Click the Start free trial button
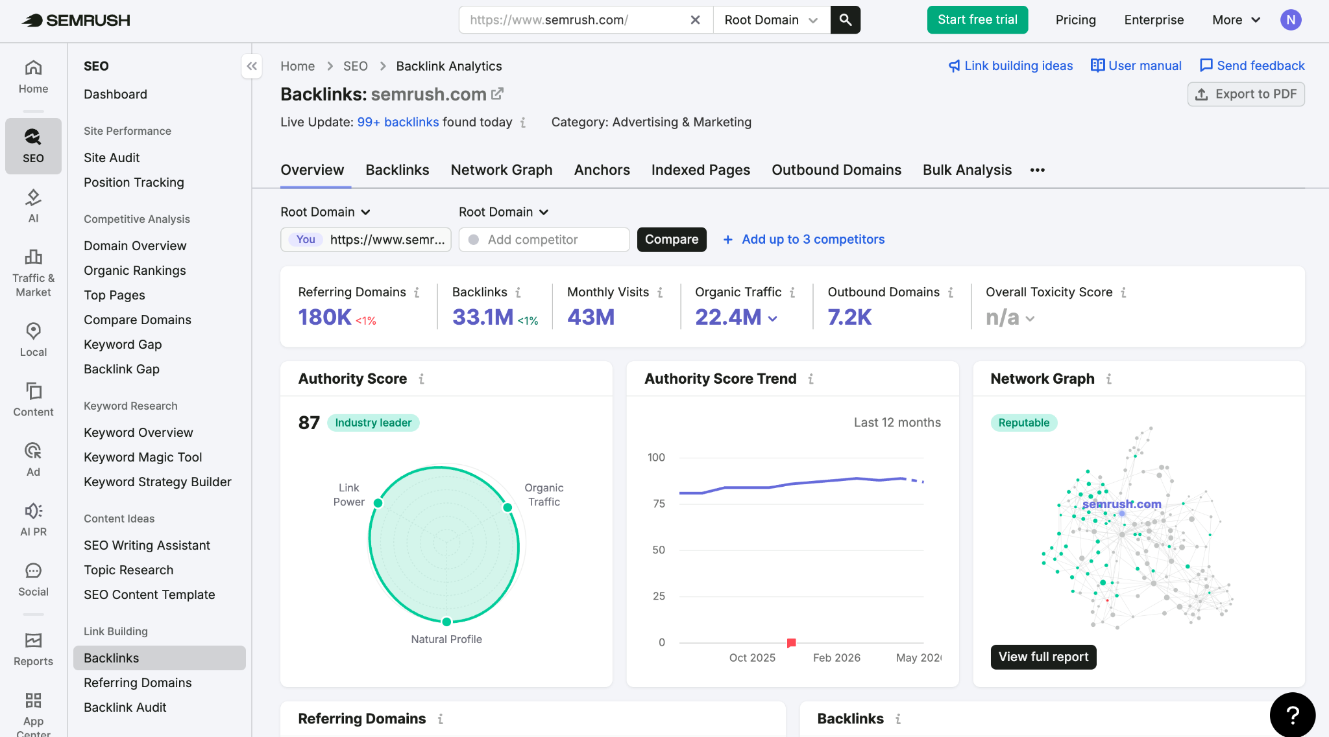 point(977,20)
